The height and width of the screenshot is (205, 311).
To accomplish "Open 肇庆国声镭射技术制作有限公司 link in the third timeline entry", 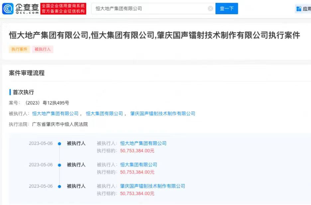I will click(x=153, y=186).
